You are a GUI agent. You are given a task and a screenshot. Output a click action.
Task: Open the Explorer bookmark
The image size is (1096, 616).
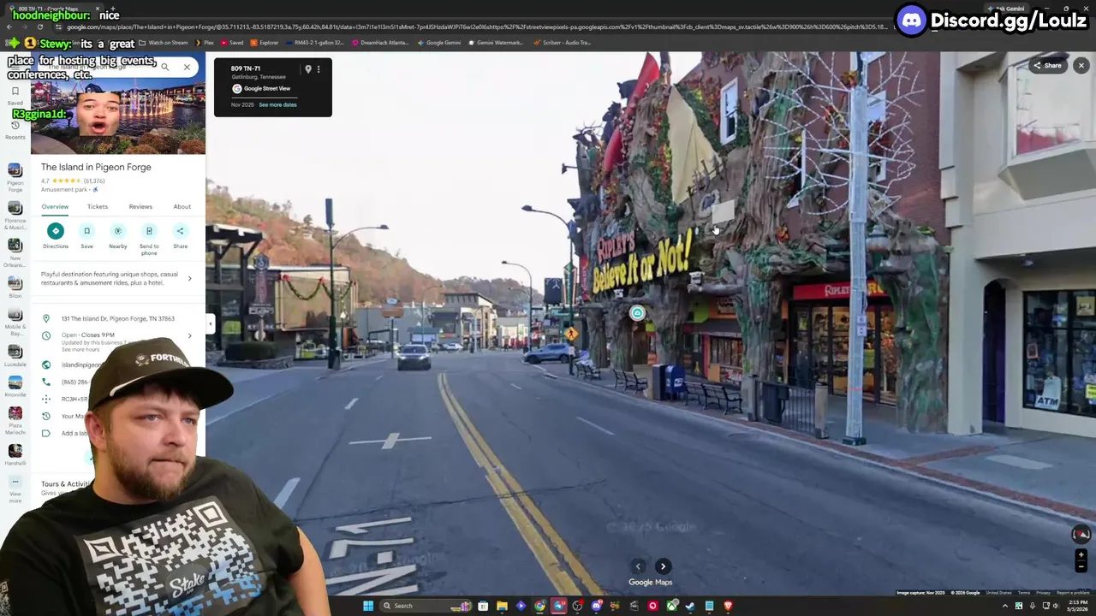click(265, 42)
